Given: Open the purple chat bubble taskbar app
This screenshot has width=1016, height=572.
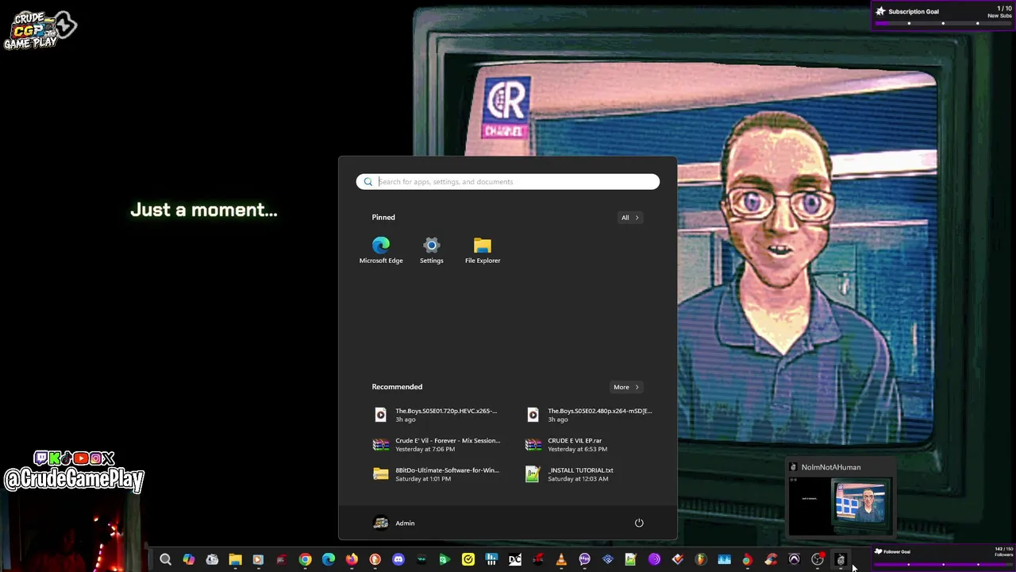Looking at the screenshot, I should coord(585,560).
